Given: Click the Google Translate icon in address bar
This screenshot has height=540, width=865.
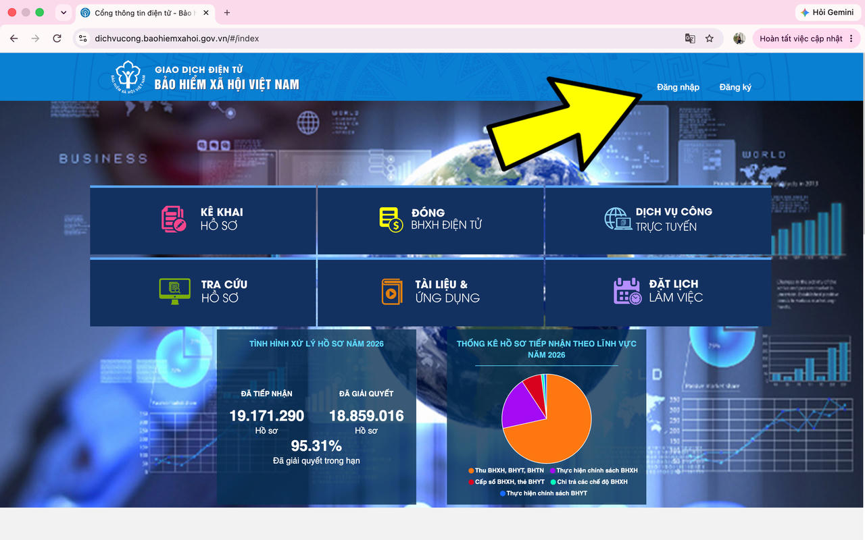Looking at the screenshot, I should [690, 38].
